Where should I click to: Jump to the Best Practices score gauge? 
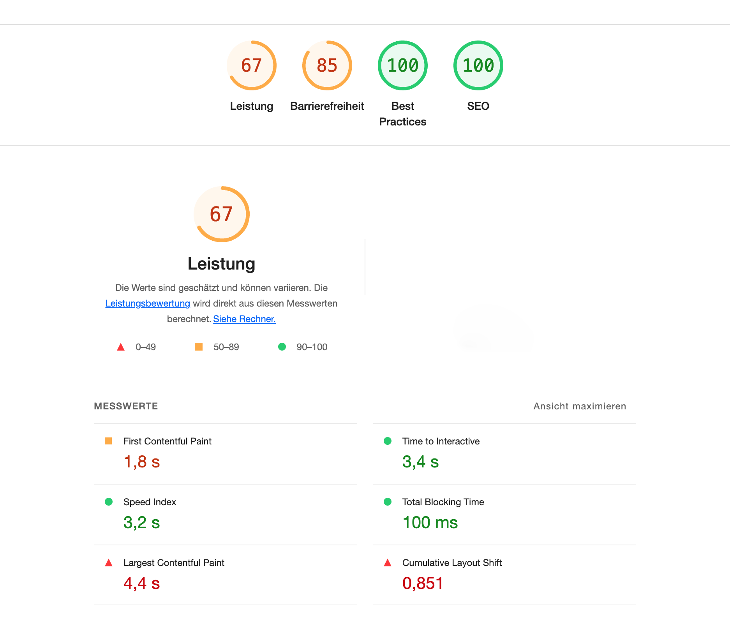[x=403, y=65]
